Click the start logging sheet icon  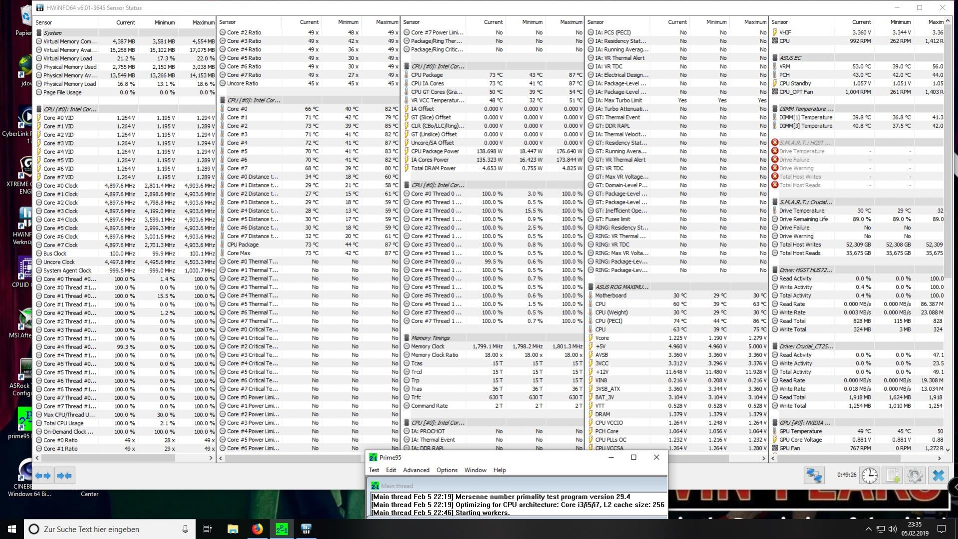click(x=893, y=476)
